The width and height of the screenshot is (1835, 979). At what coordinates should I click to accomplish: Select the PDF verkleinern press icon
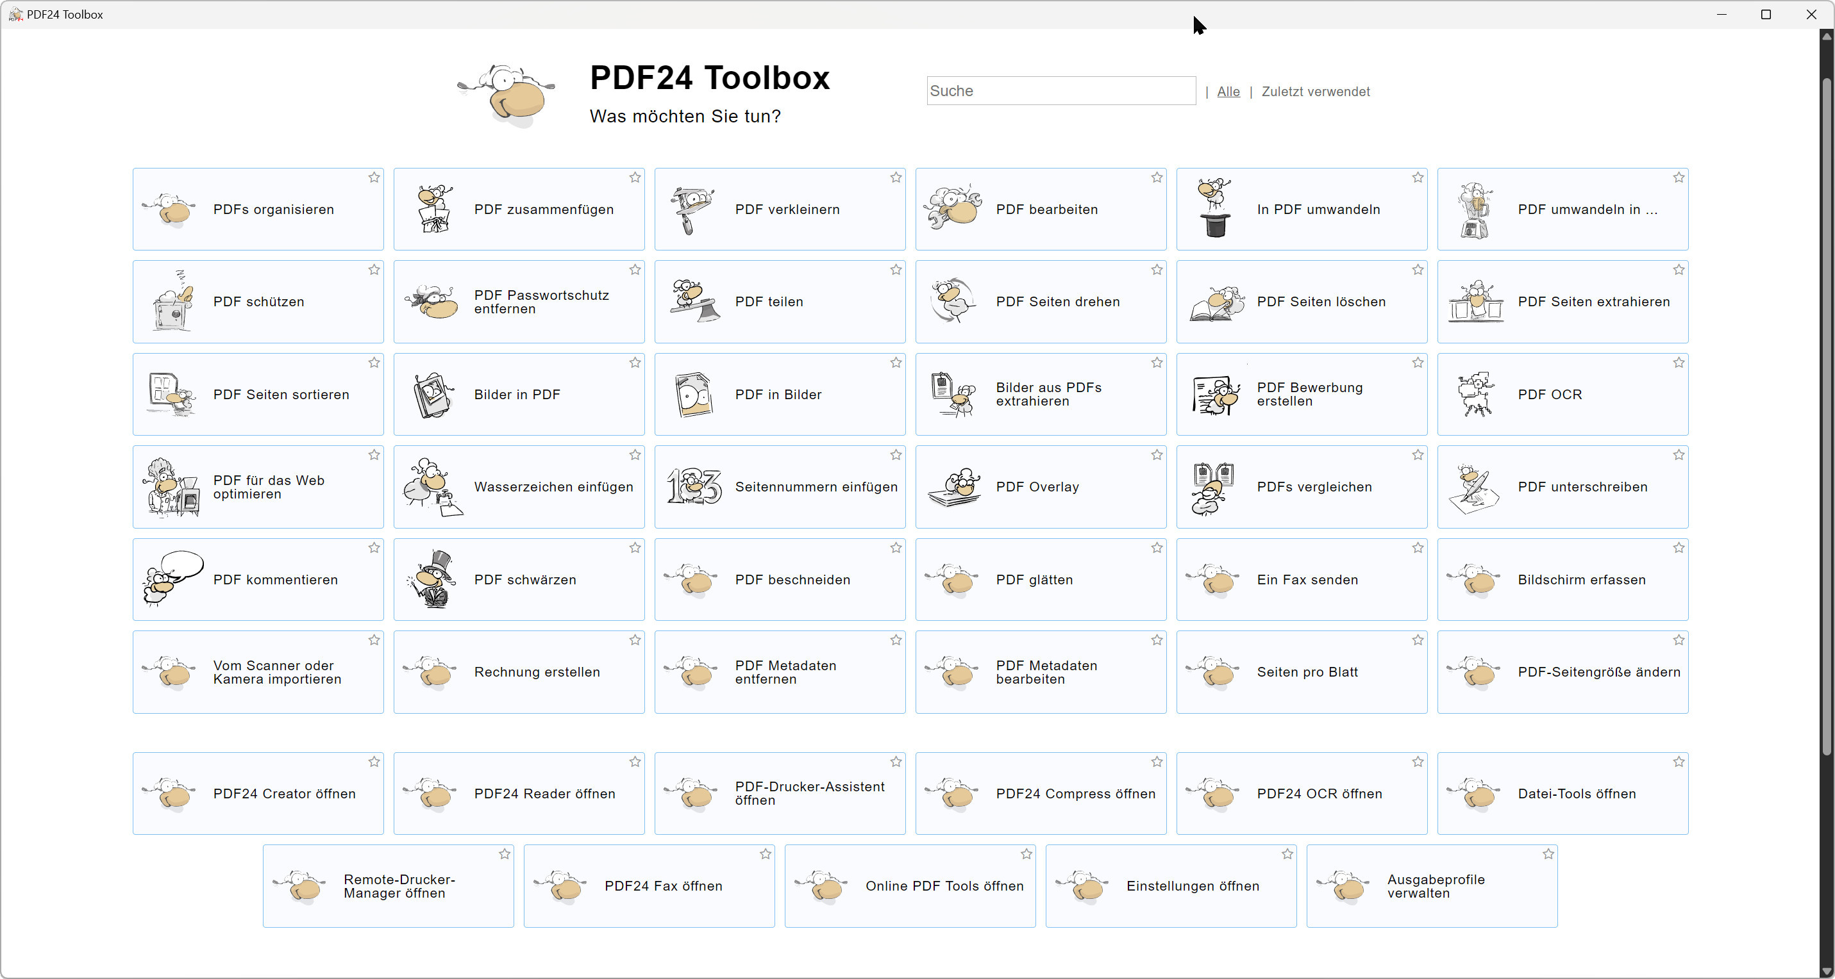(692, 211)
